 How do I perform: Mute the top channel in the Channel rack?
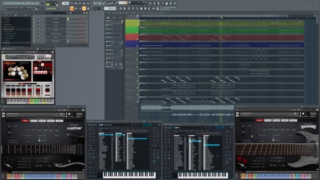pos(34,19)
